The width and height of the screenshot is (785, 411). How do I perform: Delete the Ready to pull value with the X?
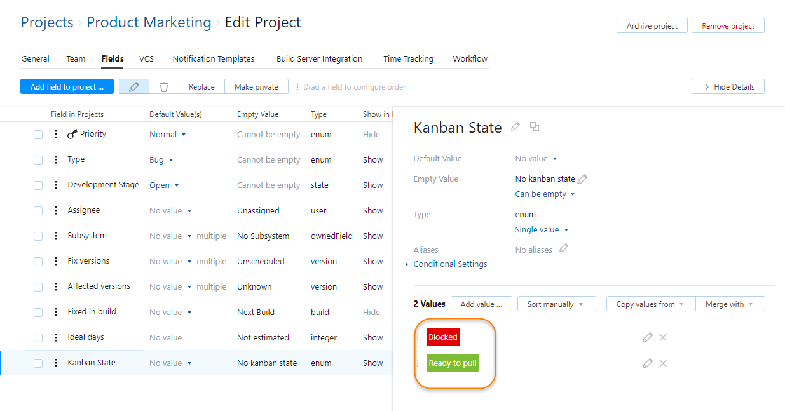(x=663, y=363)
